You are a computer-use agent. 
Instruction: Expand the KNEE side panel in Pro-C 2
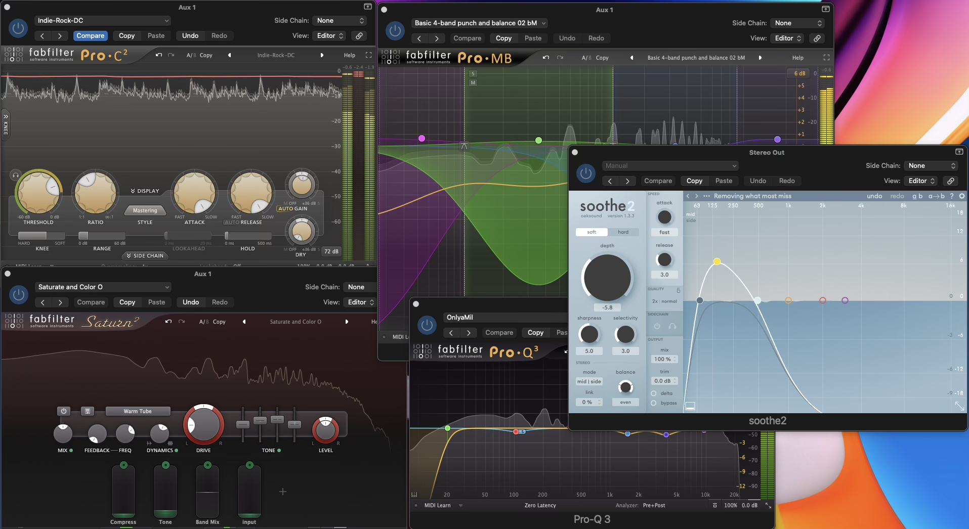click(6, 124)
